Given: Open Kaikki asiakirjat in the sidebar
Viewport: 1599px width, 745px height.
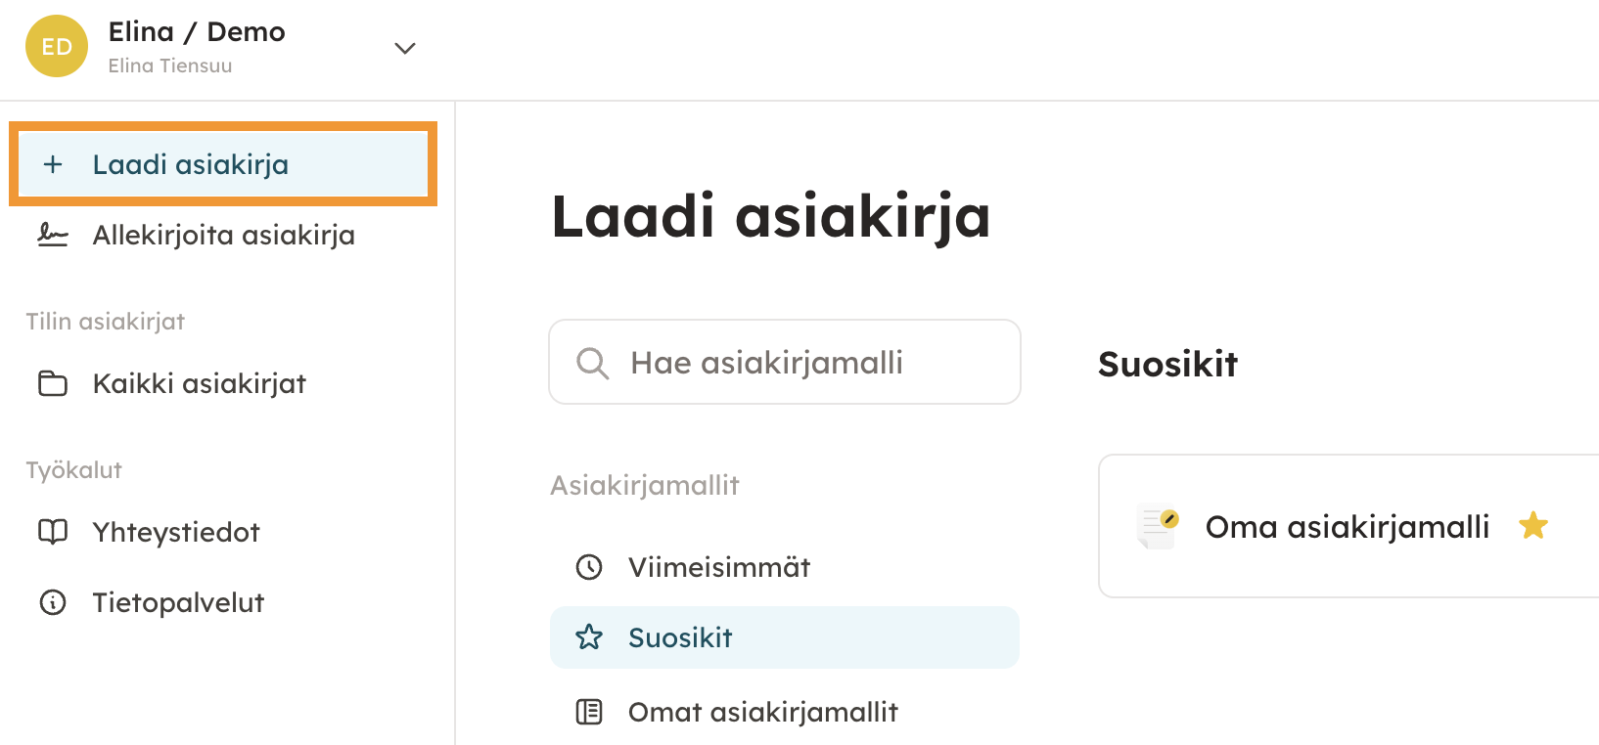Looking at the screenshot, I should coord(199,384).
